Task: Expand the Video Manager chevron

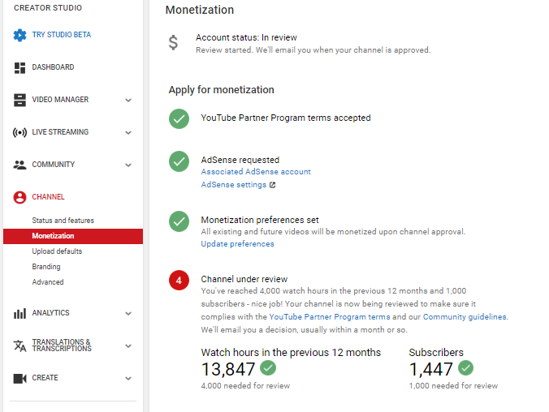Action: [128, 101]
